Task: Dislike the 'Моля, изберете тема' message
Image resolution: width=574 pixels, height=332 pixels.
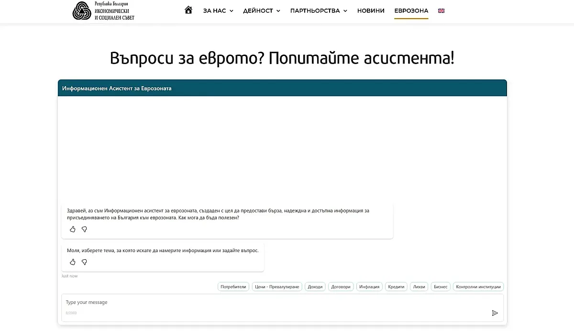Action: coord(84,262)
